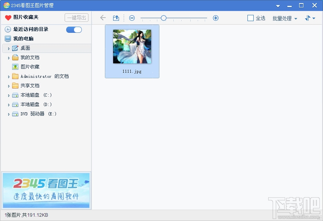This screenshot has height=221, width=323.
Task: Click the local disk C: drive icon
Action: (x=15, y=95)
